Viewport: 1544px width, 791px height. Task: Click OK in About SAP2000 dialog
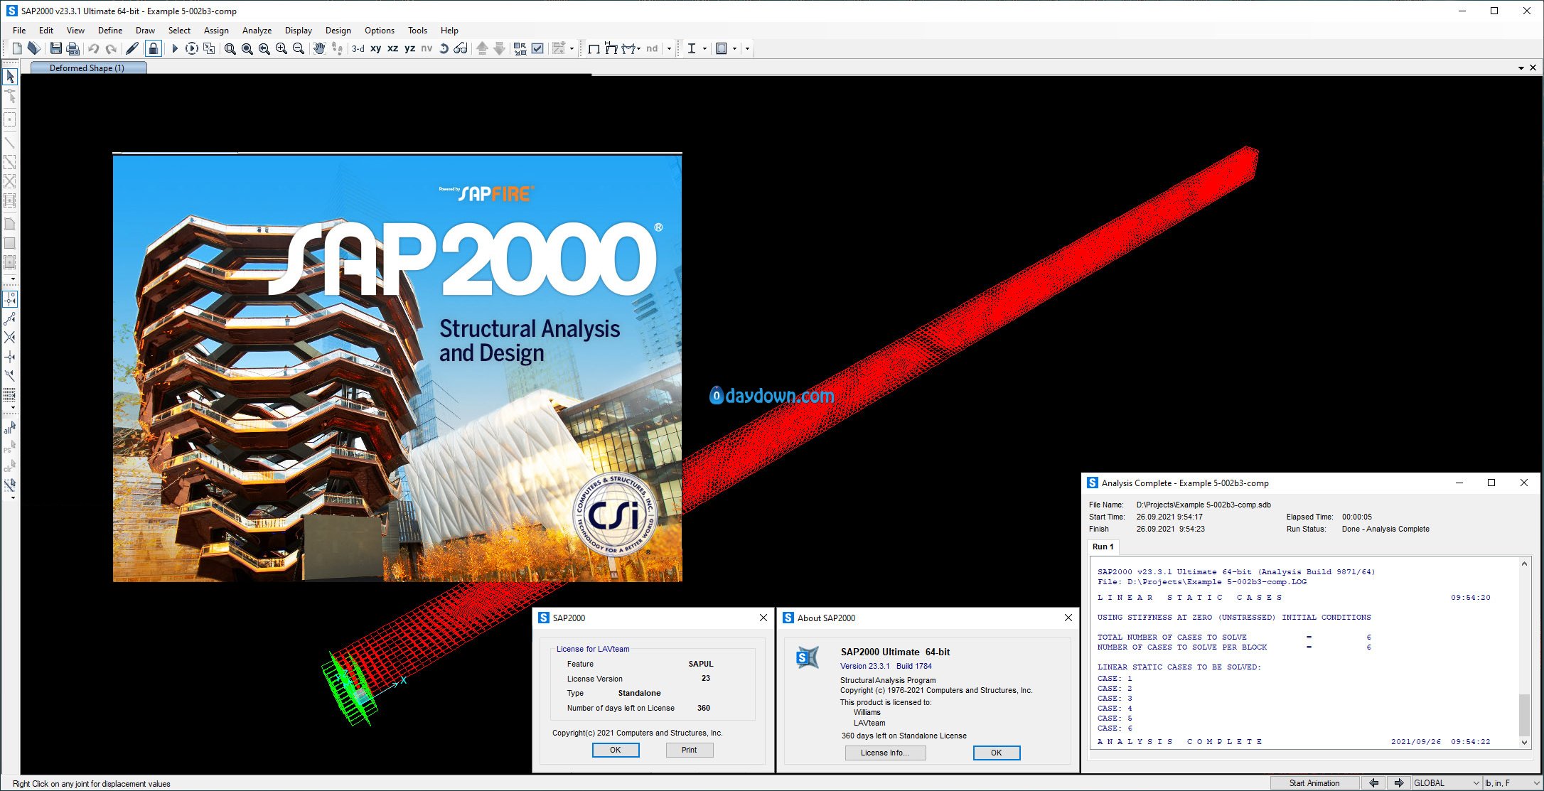(x=997, y=753)
